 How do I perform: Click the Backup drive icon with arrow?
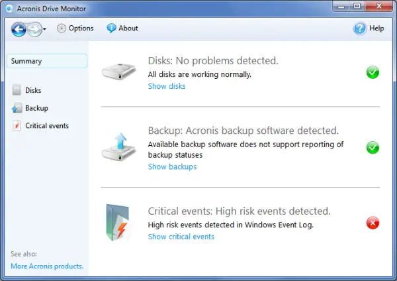[x=120, y=146]
